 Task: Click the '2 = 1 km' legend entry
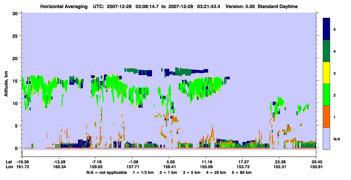point(169,172)
